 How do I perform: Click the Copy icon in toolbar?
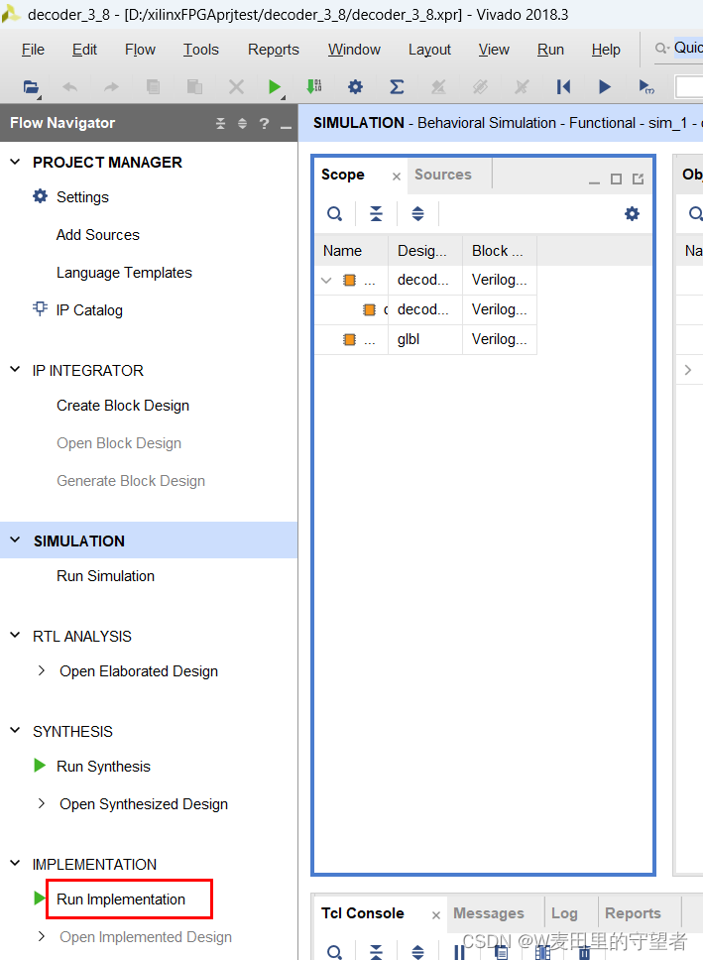153,87
